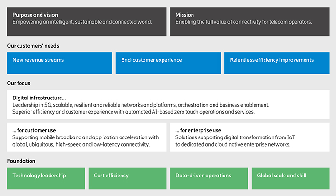
Task: Click the 'End-customer experience' box
Action: click(x=168, y=63)
